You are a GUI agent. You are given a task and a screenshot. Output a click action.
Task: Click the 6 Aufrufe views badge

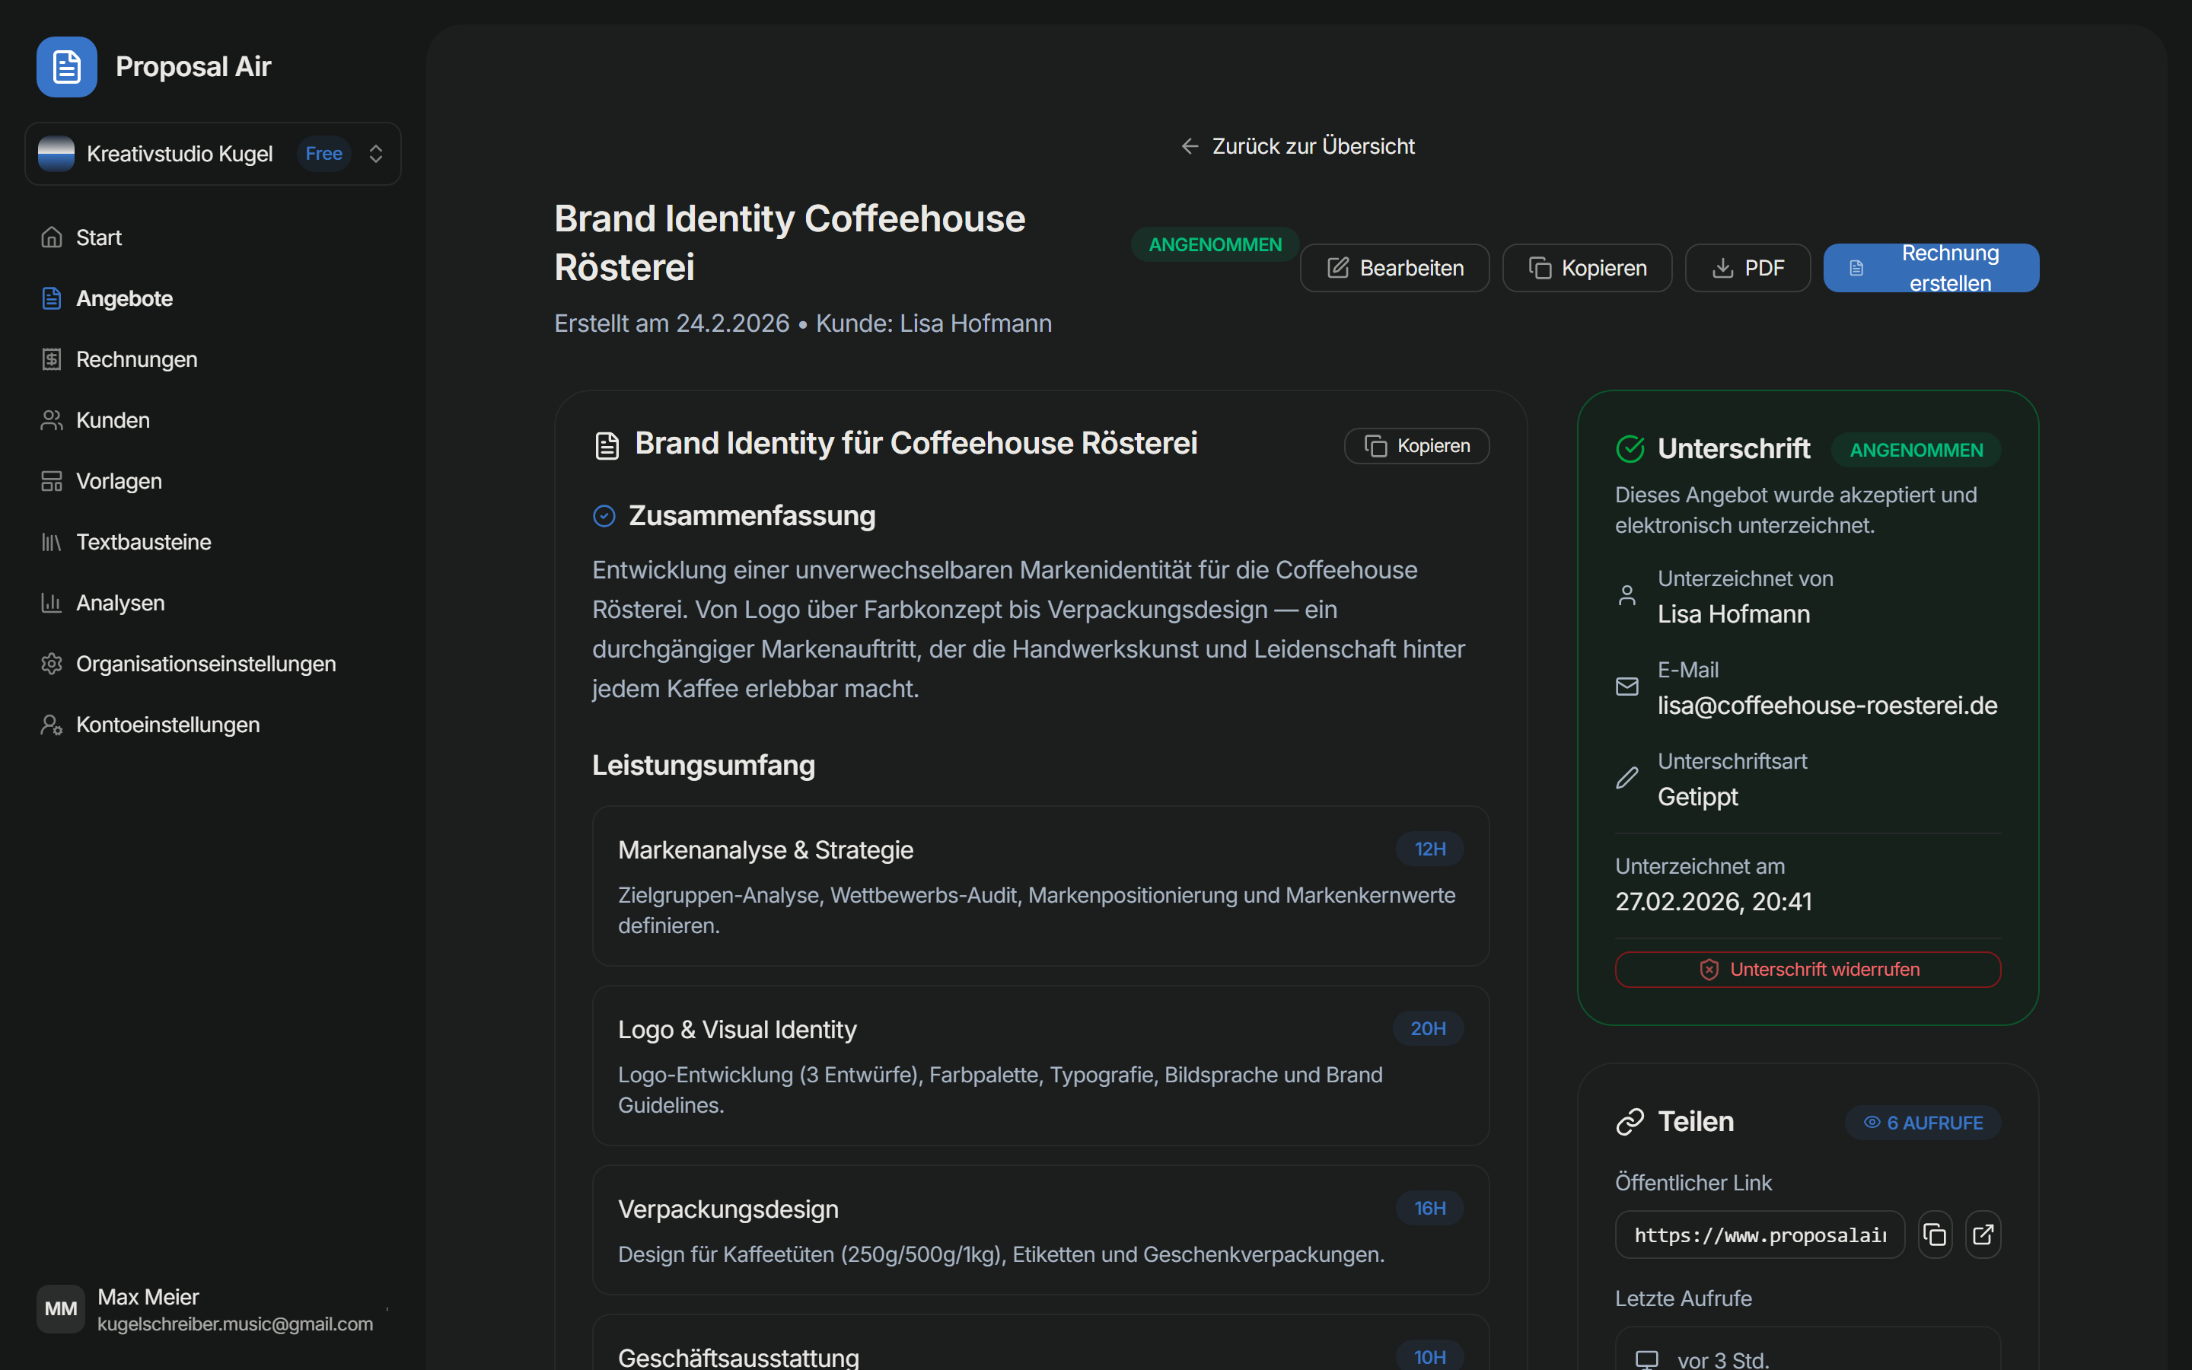coord(1922,1123)
